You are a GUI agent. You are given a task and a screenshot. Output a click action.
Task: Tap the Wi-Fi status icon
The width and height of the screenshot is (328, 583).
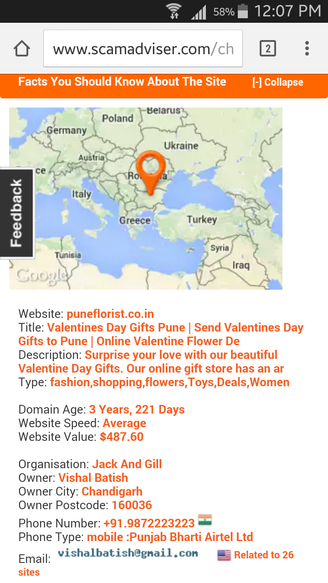click(174, 11)
